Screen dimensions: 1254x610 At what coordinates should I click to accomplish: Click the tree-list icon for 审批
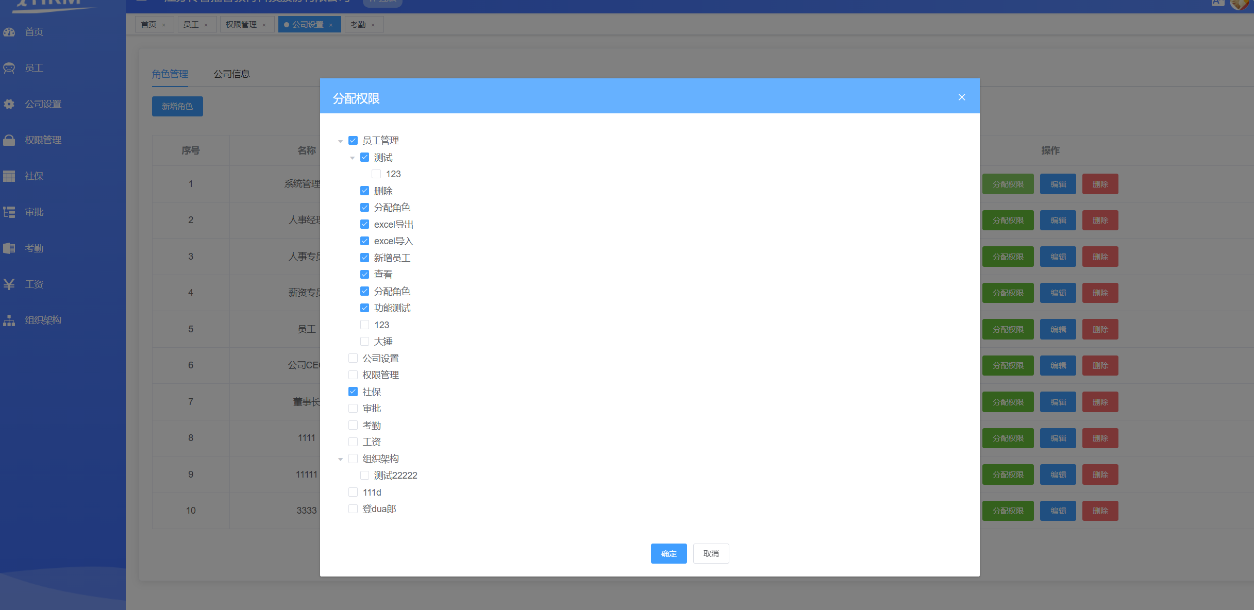click(x=9, y=212)
